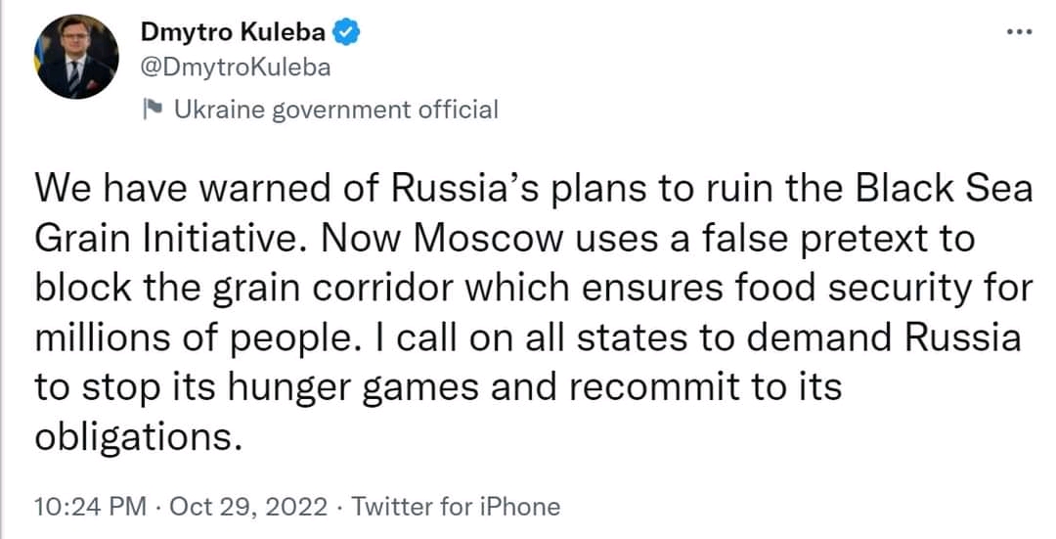Open the Twitter for iPhone source link
The height and width of the screenshot is (539, 1056).
pyautogui.click(x=456, y=506)
